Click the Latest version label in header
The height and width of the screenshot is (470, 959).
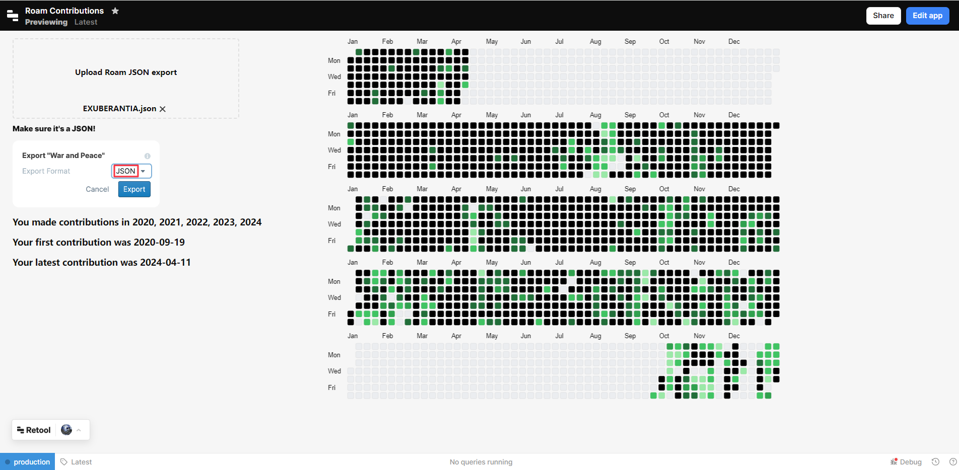click(86, 22)
